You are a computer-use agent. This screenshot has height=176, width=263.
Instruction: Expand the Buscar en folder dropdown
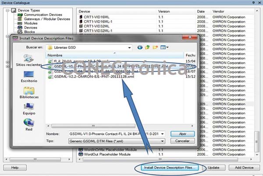pos(129,47)
